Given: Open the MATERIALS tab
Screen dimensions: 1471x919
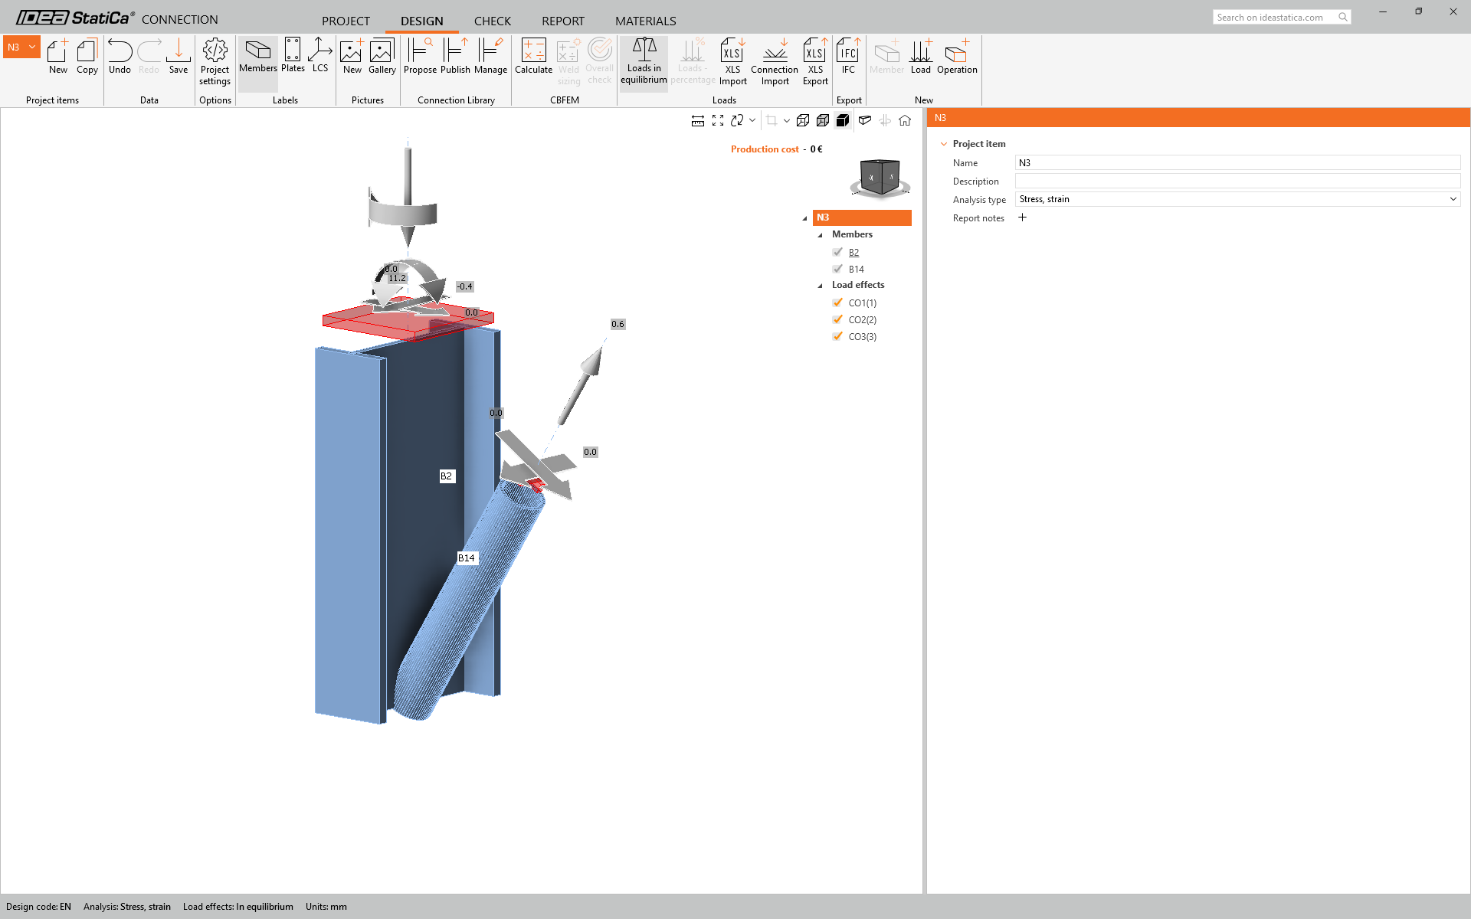Looking at the screenshot, I should 645,21.
